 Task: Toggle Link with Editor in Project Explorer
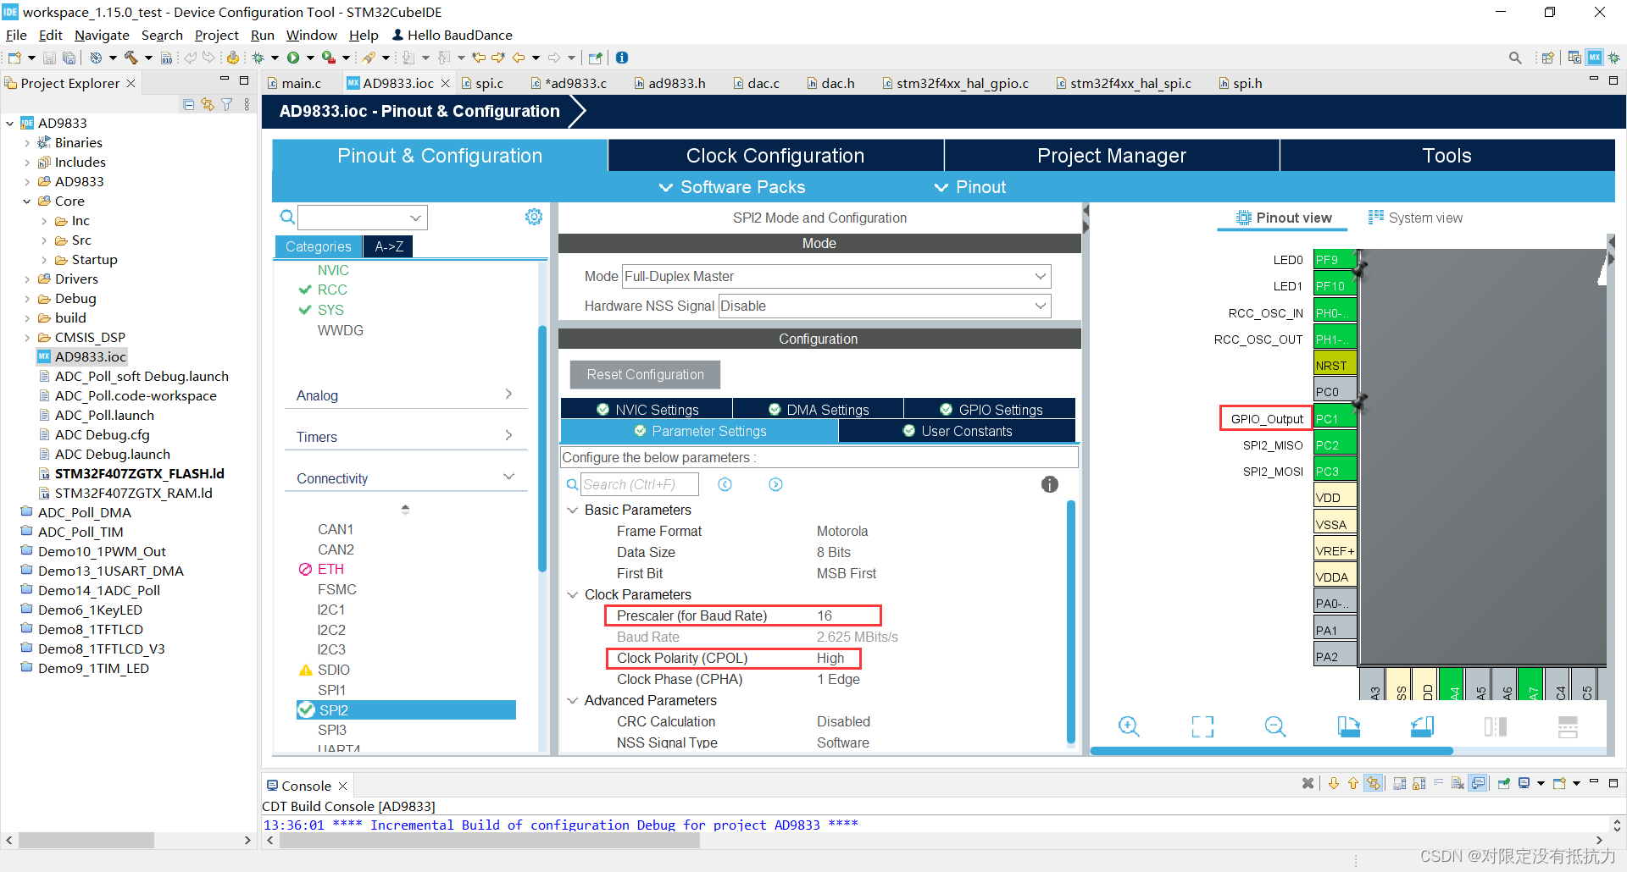click(208, 104)
